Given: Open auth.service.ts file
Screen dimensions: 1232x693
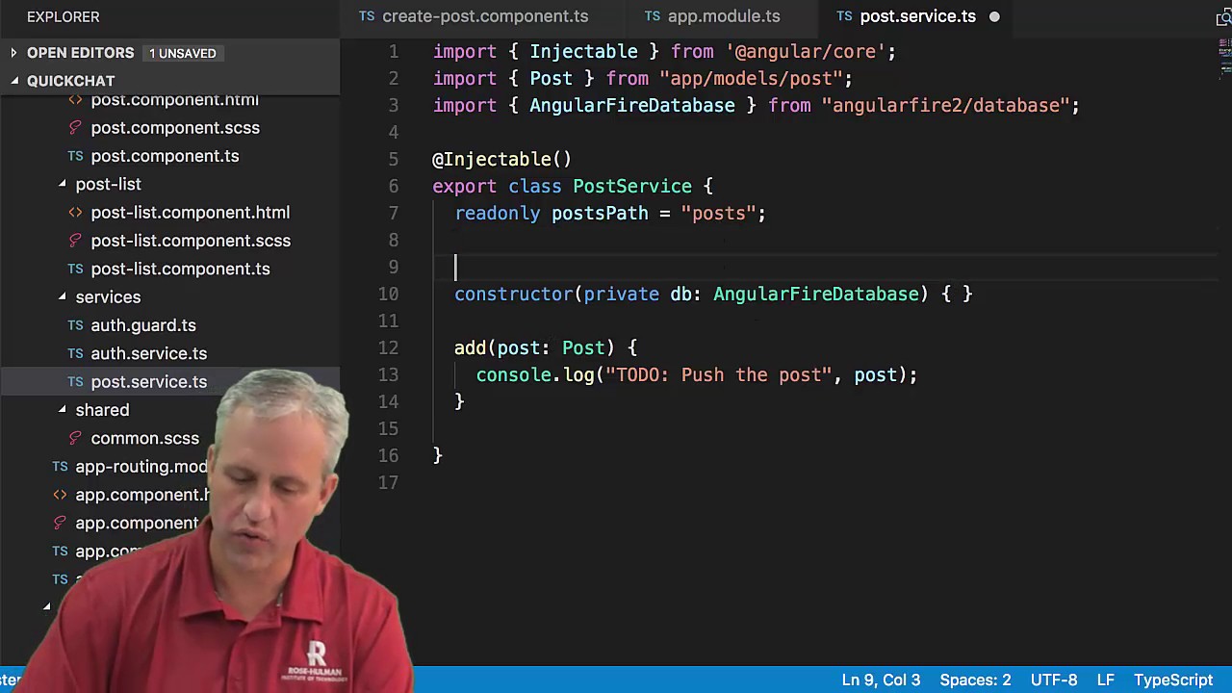Looking at the screenshot, I should click(148, 353).
